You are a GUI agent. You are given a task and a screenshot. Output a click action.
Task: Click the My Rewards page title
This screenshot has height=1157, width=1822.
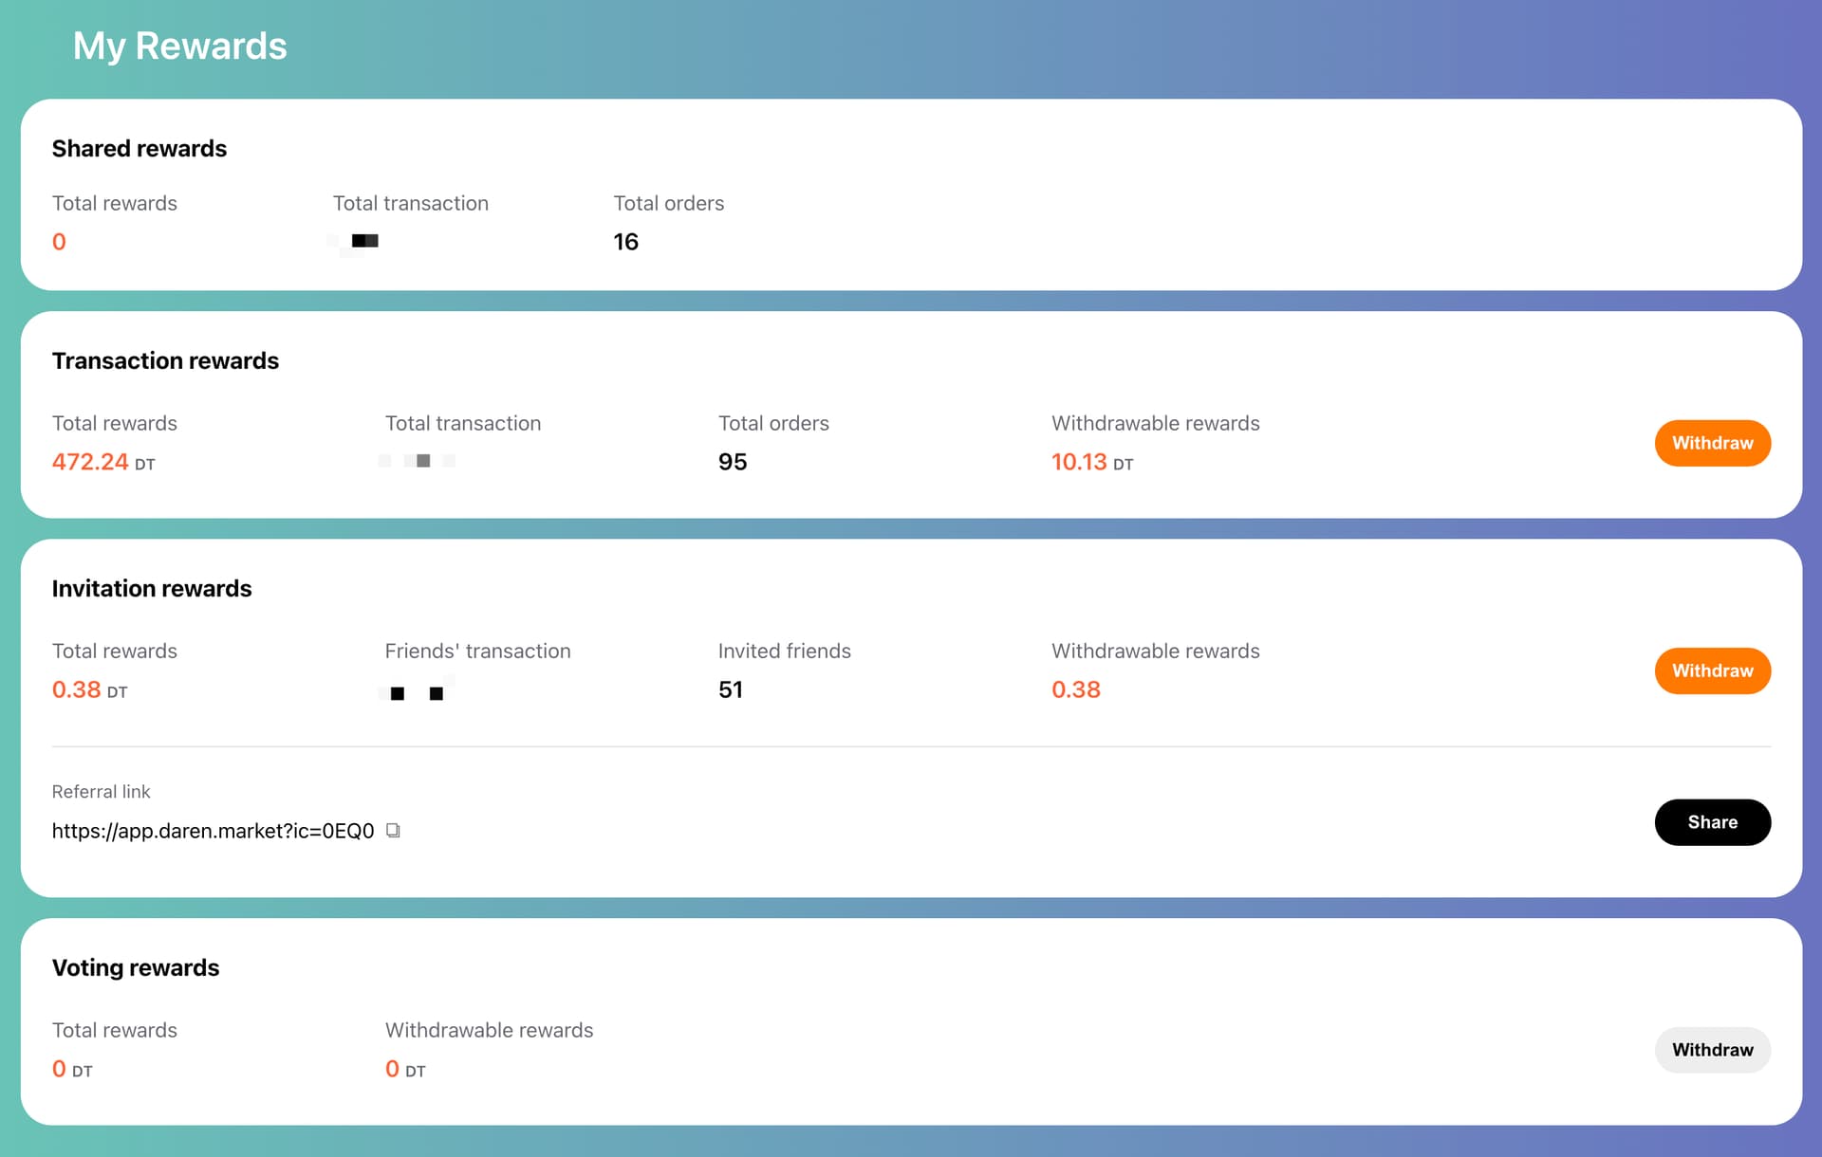pyautogui.click(x=179, y=46)
